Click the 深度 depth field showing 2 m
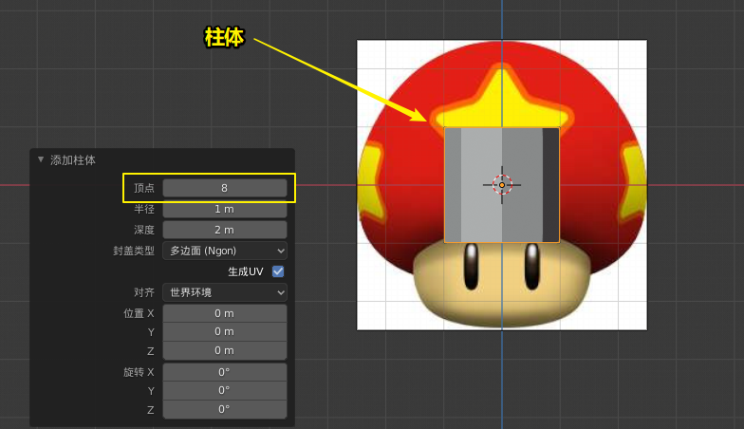The width and height of the screenshot is (744, 429). pos(224,230)
